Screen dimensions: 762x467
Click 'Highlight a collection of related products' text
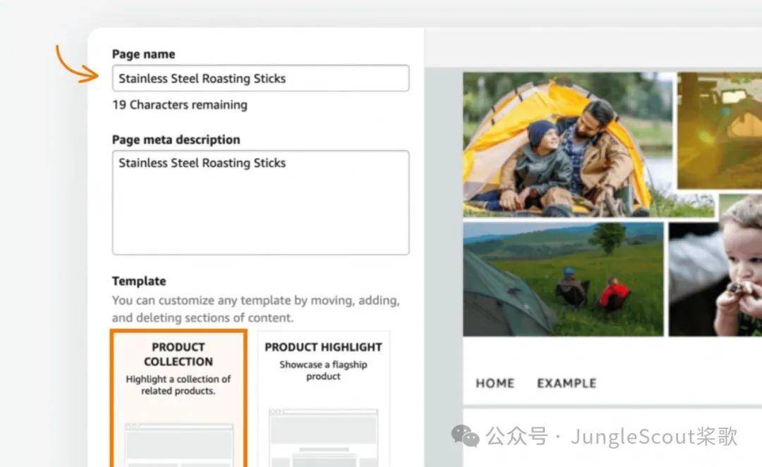pyautogui.click(x=179, y=385)
